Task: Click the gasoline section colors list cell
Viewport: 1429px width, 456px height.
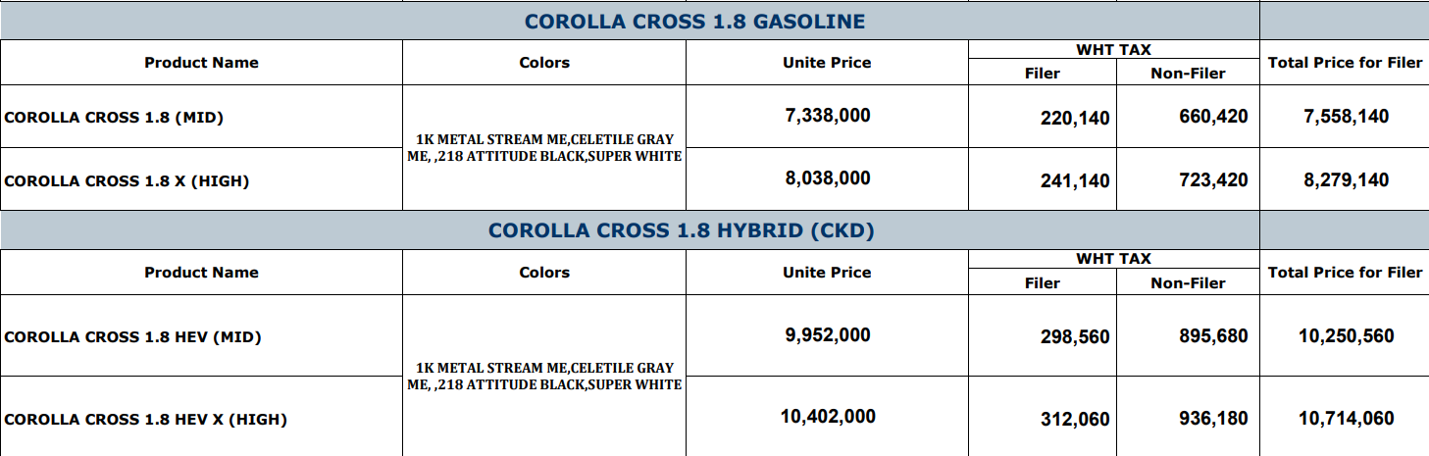Action: (x=544, y=148)
